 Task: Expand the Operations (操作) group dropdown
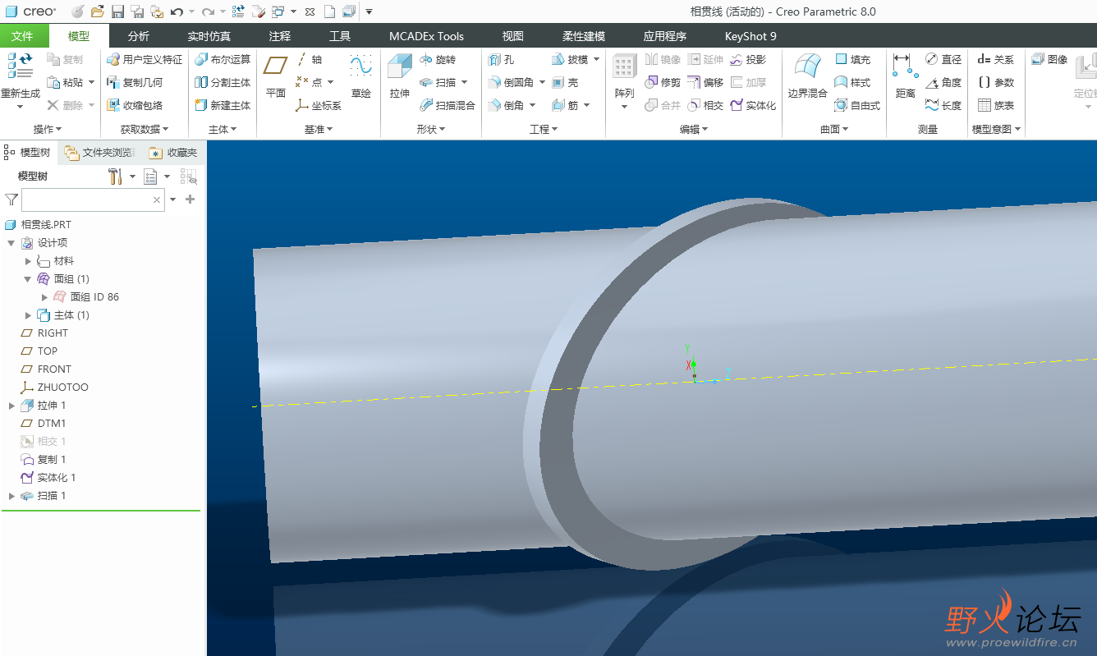pyautogui.click(x=47, y=129)
